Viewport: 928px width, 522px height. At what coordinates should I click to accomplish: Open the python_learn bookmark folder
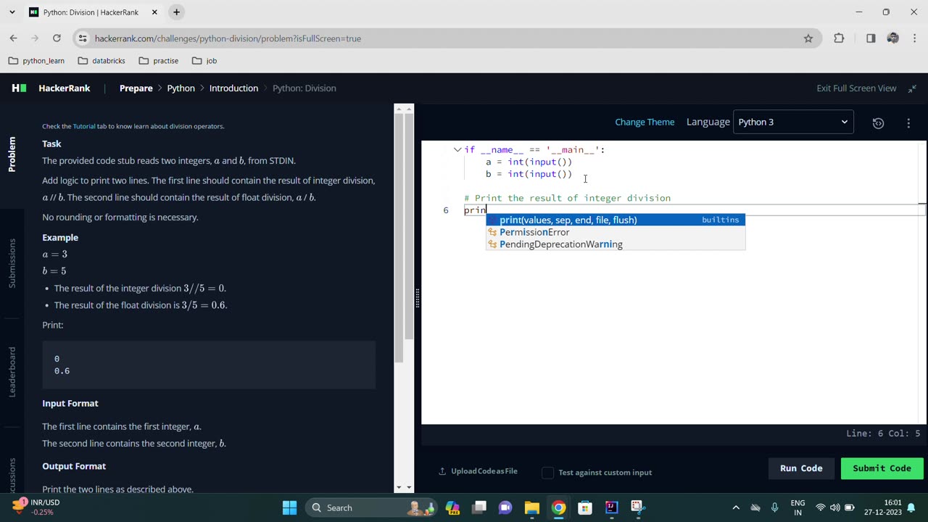tap(36, 61)
